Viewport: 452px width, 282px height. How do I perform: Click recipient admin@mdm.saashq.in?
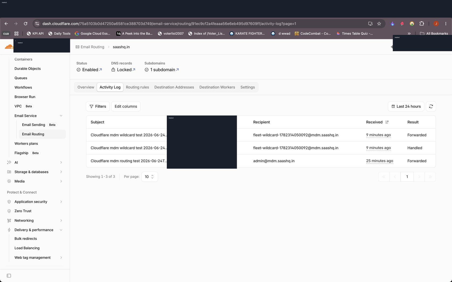[274, 161]
